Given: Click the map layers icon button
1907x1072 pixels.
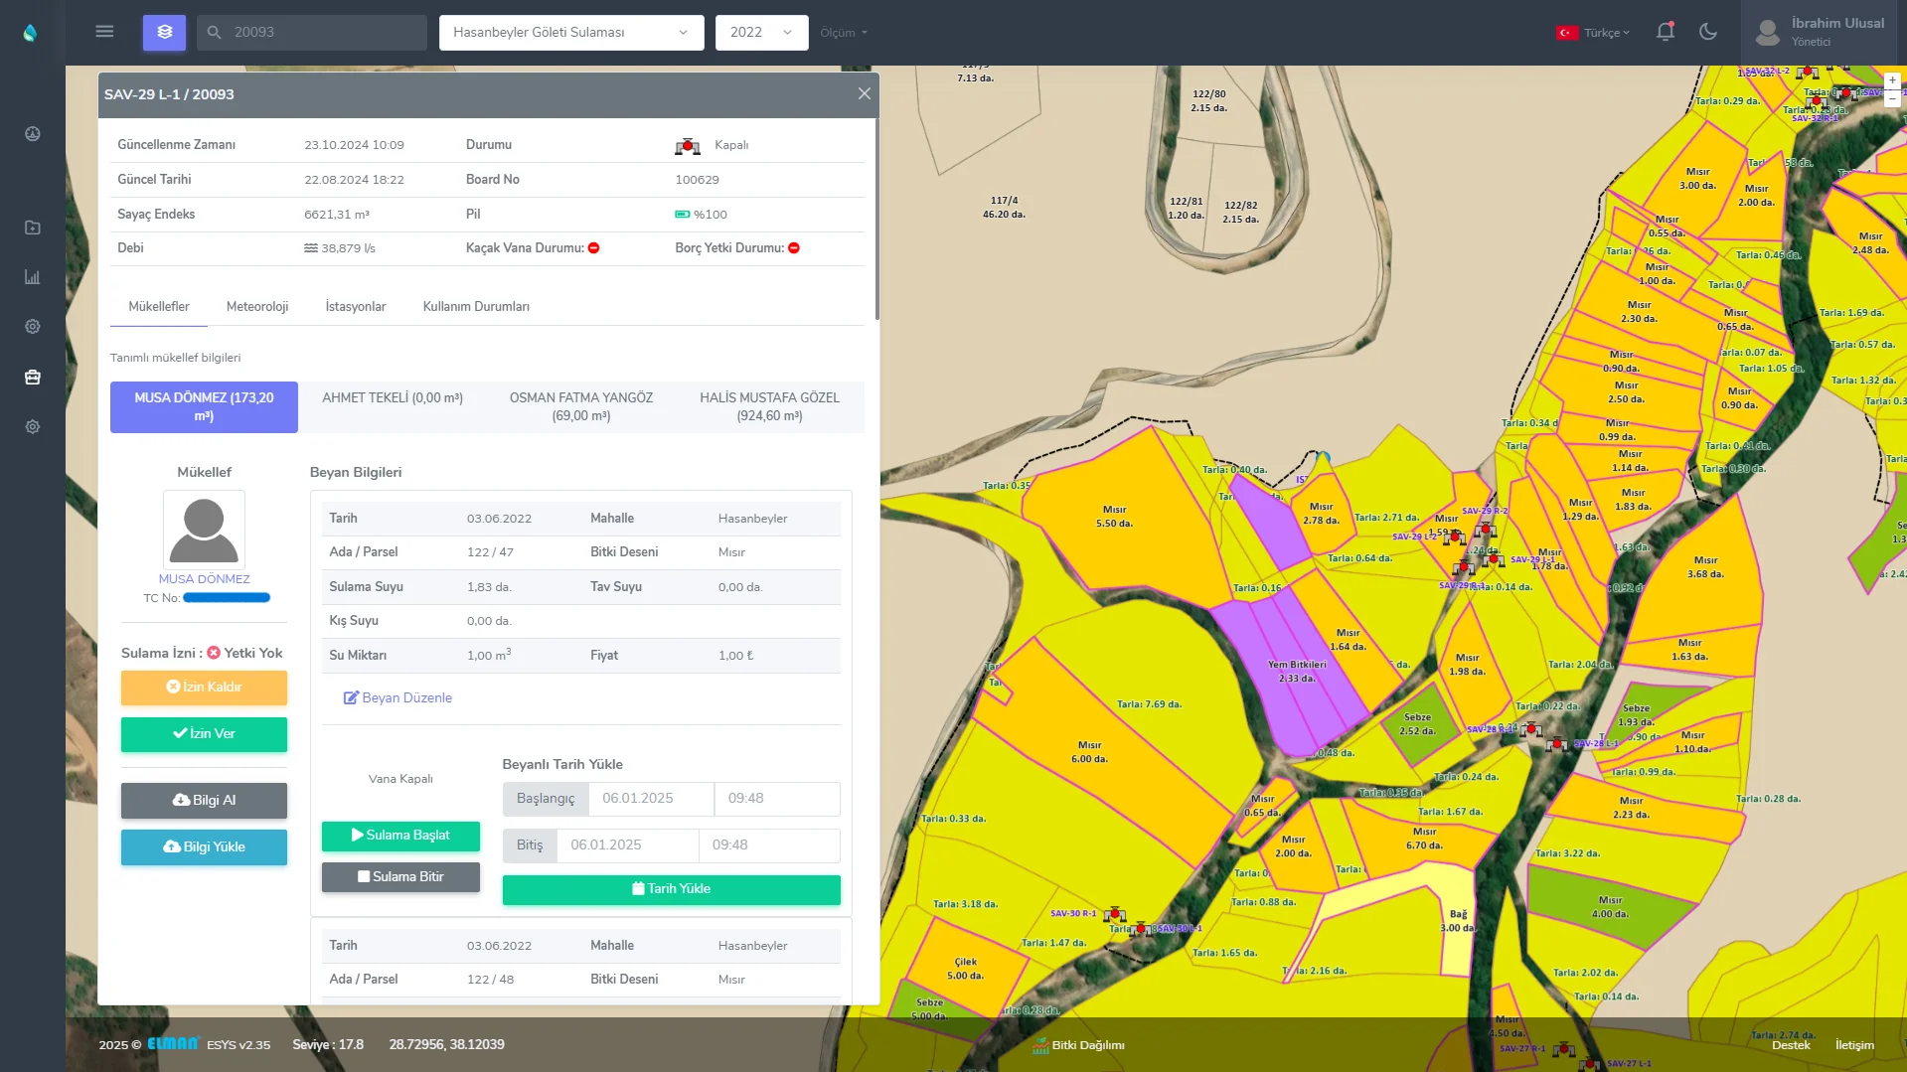Looking at the screenshot, I should (164, 32).
